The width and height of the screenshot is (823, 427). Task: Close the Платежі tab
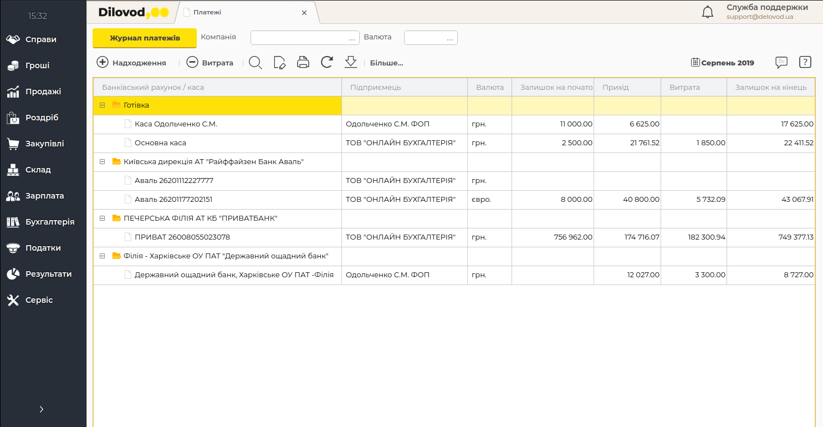[304, 13]
